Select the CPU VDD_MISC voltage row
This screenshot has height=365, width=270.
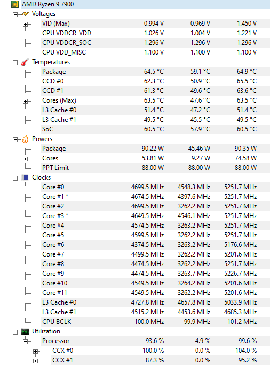pos(155,52)
